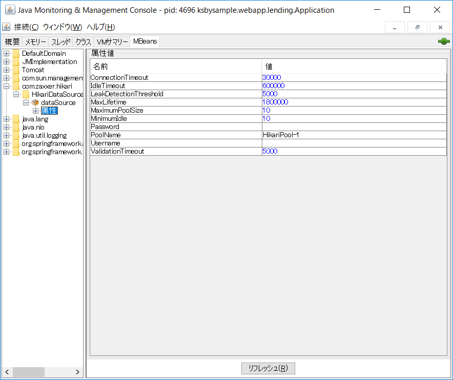Collapse the com.zaxxer.hikari node
The width and height of the screenshot is (453, 380).
click(6, 87)
